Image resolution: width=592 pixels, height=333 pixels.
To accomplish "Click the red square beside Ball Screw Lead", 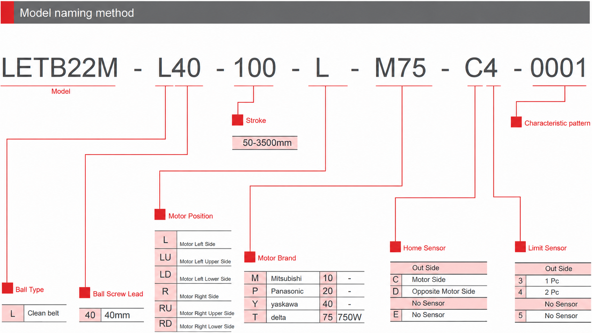I will pos(85,292).
